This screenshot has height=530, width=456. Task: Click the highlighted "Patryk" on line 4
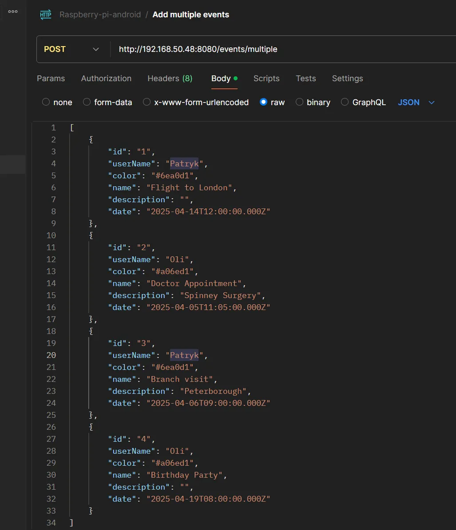(184, 164)
